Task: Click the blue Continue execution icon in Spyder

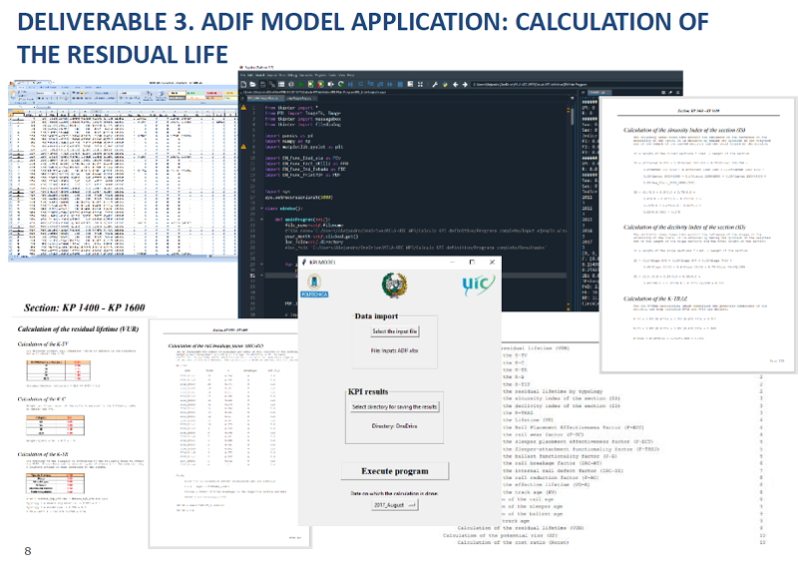Action: [x=390, y=84]
